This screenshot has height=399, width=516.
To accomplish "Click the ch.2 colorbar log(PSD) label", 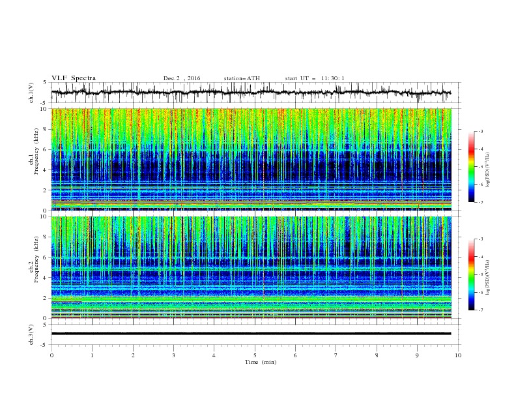I will click(x=488, y=277).
